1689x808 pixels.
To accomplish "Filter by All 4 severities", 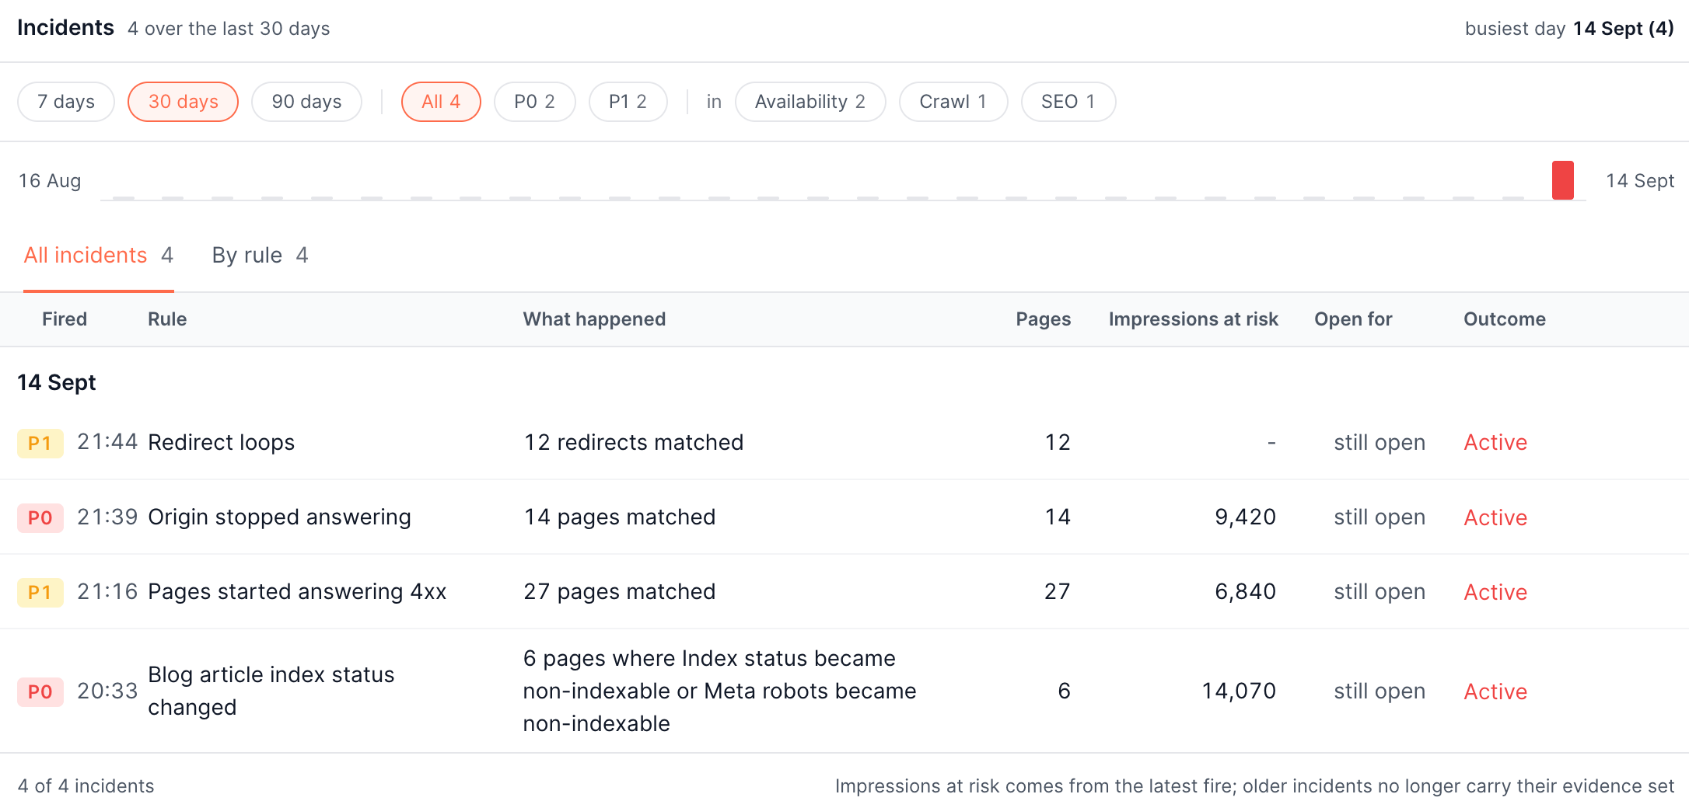I will (441, 102).
